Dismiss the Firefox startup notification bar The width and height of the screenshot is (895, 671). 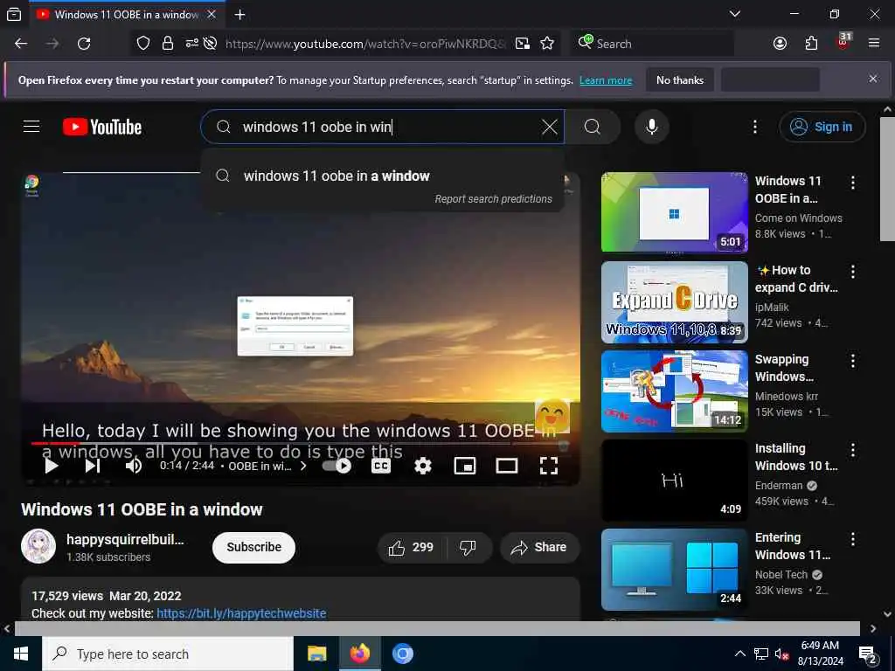coord(873,79)
